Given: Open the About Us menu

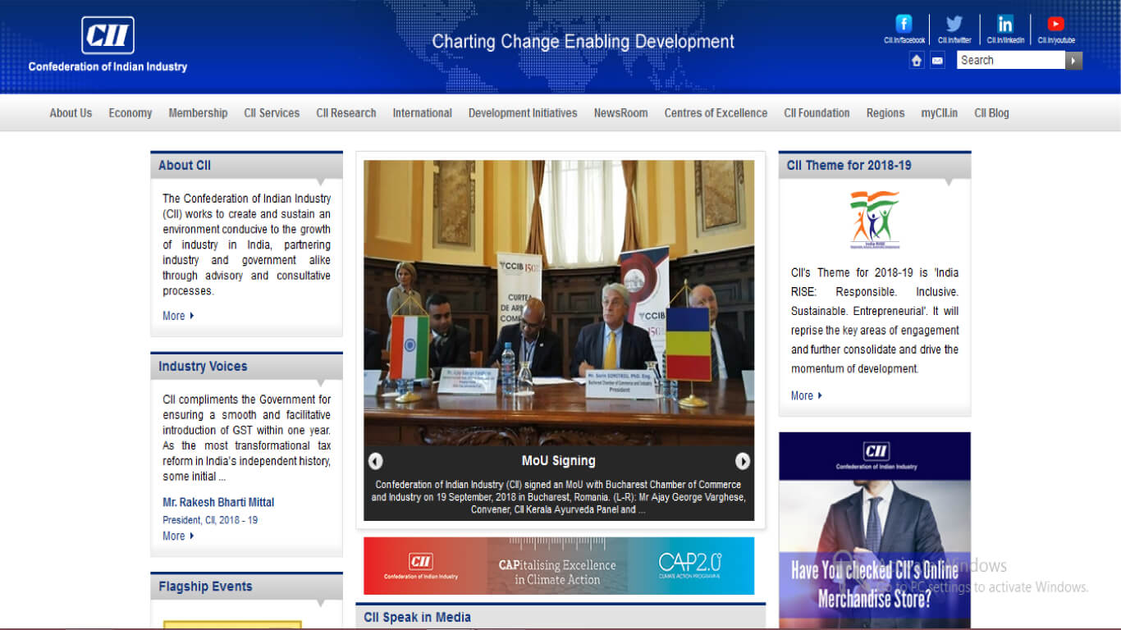Looking at the screenshot, I should [71, 113].
